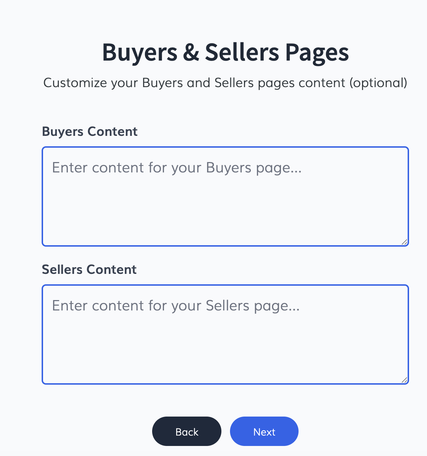Go back with the Back button
The height and width of the screenshot is (456, 427).
pos(187,432)
